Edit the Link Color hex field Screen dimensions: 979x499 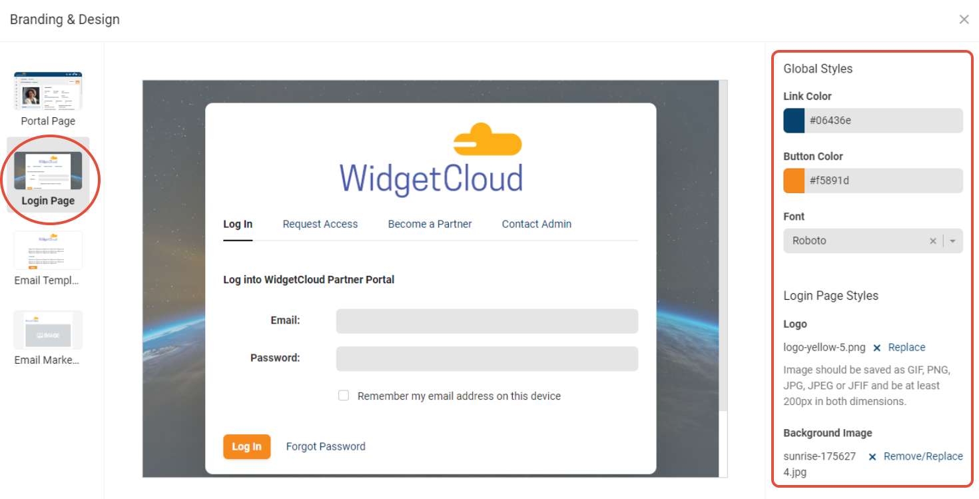pyautogui.click(x=883, y=121)
